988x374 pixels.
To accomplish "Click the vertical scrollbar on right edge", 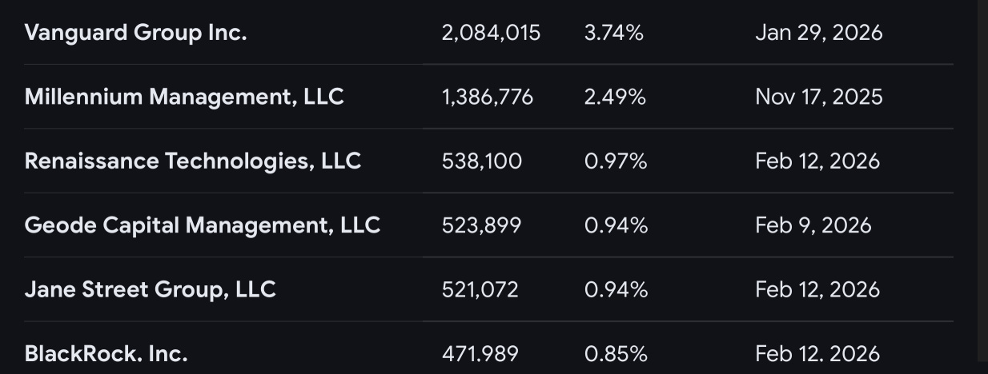I will 982,180.
